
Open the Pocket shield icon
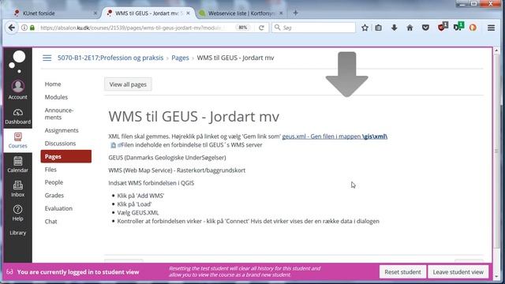point(425,28)
